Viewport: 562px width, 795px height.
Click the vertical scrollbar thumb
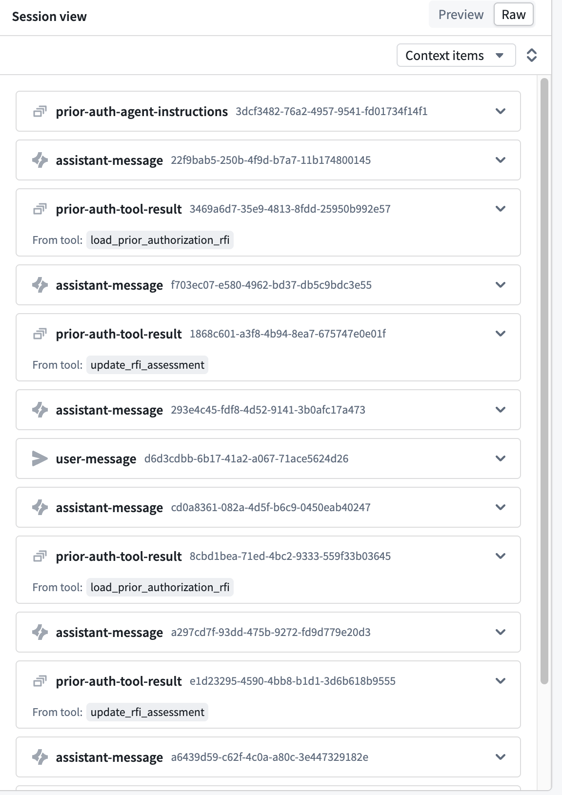click(x=544, y=380)
